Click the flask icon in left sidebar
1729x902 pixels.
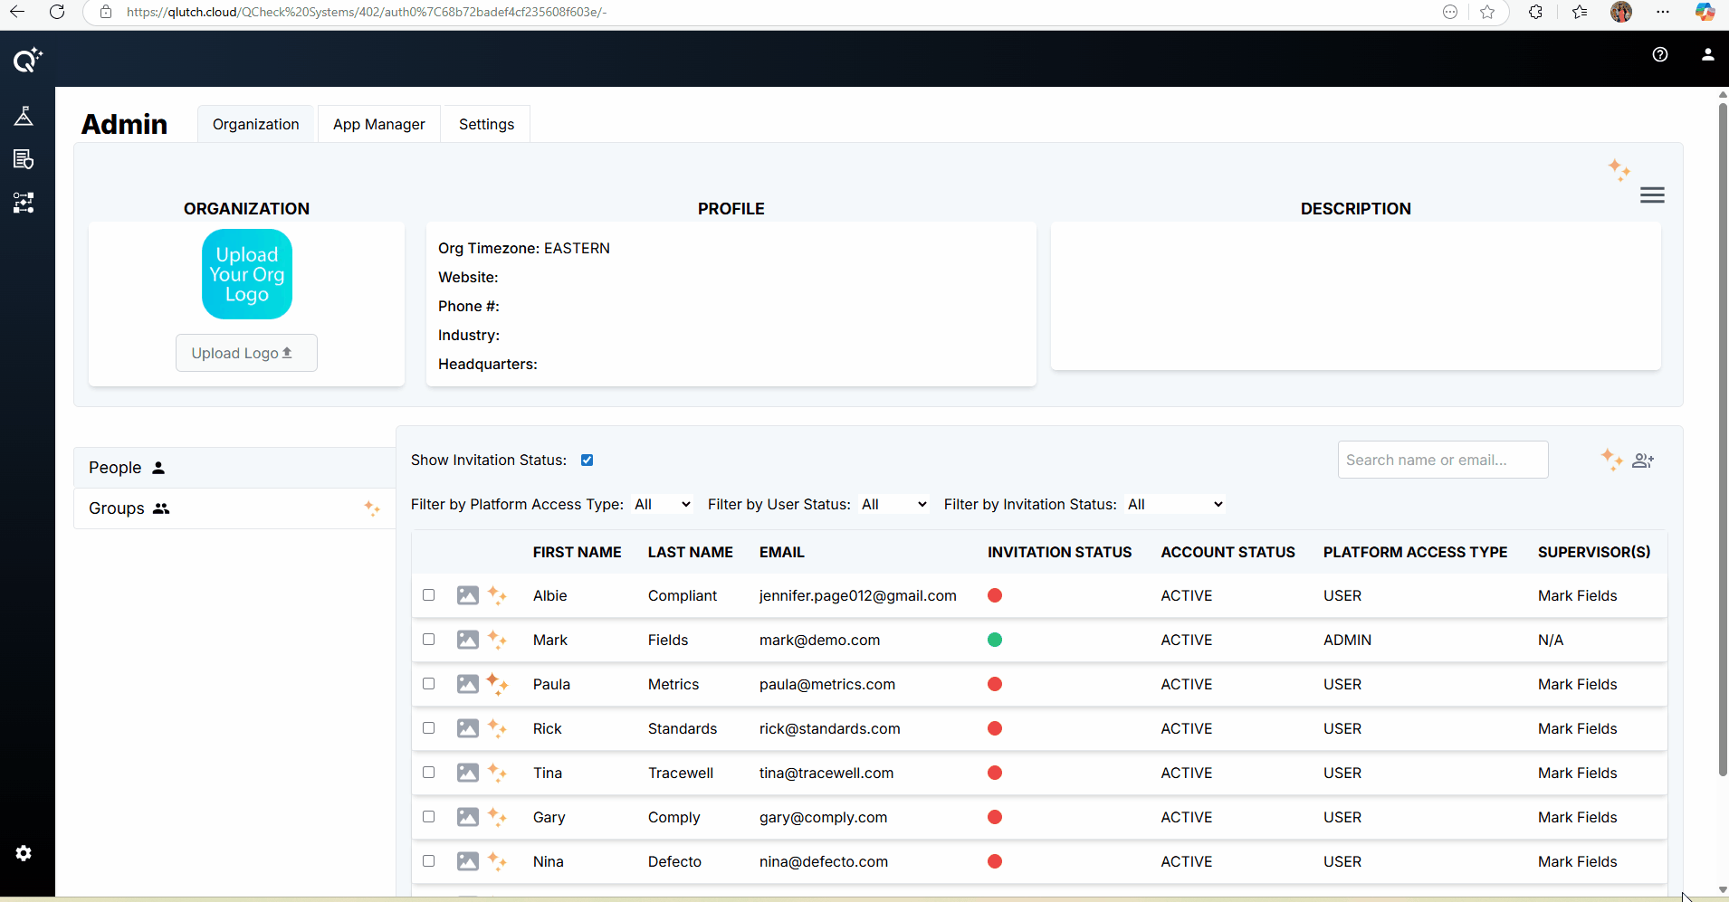[24, 116]
